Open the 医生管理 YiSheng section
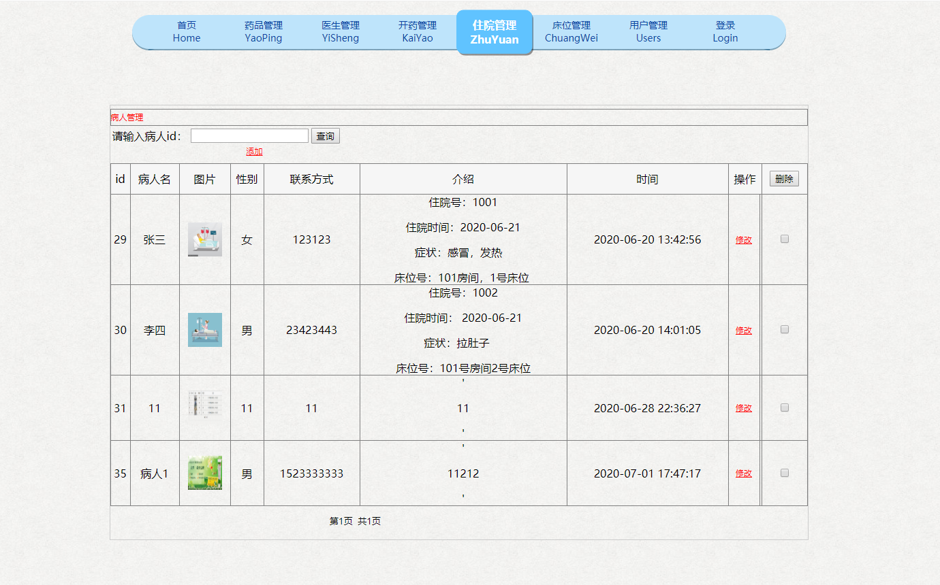This screenshot has height=585, width=940. [x=340, y=33]
